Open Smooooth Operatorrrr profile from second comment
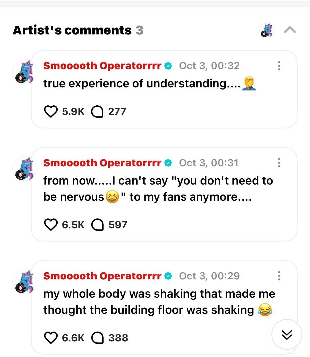The height and width of the screenshot is (357, 310). [102, 163]
